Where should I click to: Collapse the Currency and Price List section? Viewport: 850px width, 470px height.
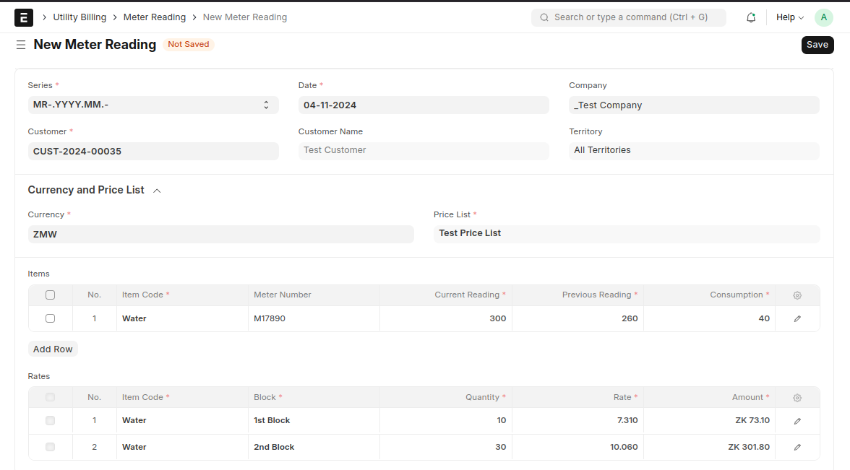158,191
